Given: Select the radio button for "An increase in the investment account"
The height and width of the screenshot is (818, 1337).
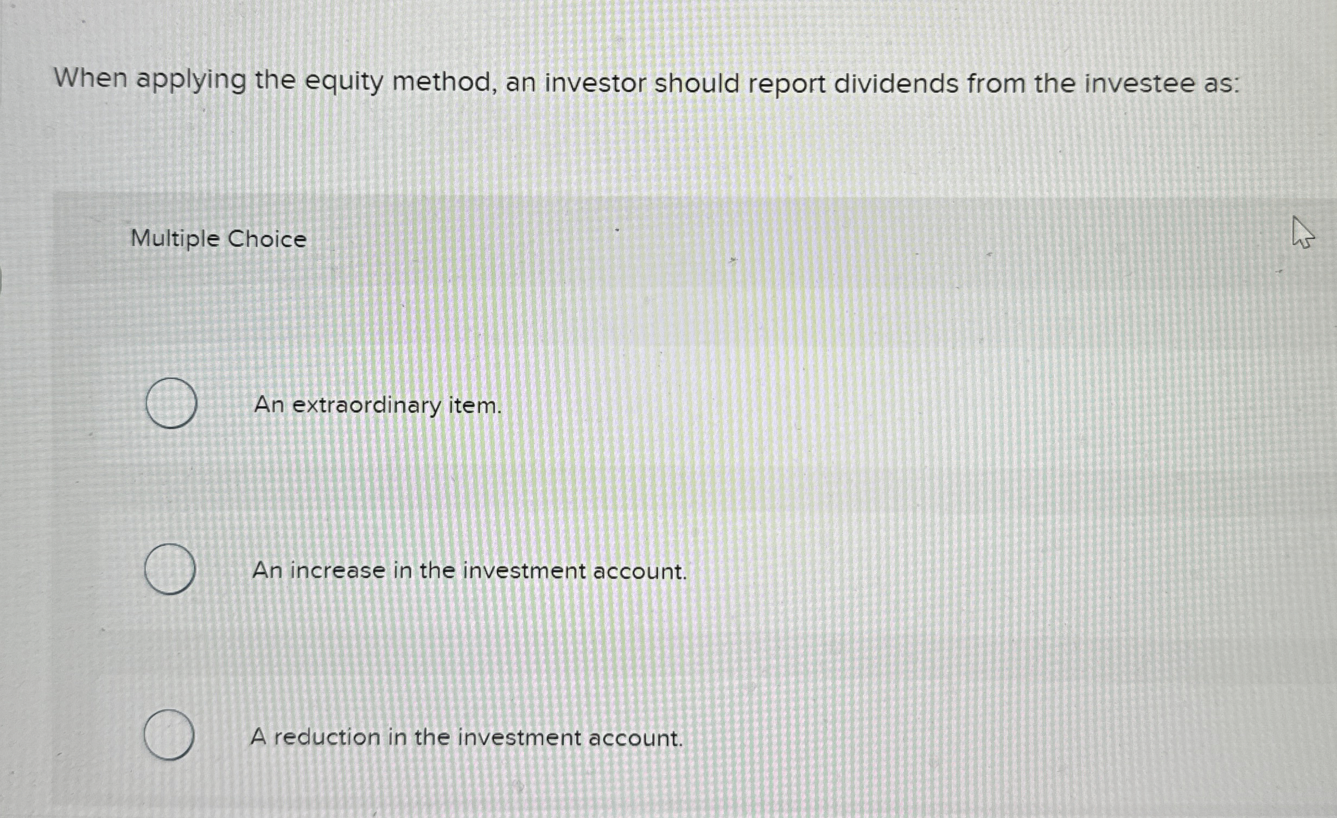Looking at the screenshot, I should 170,570.
